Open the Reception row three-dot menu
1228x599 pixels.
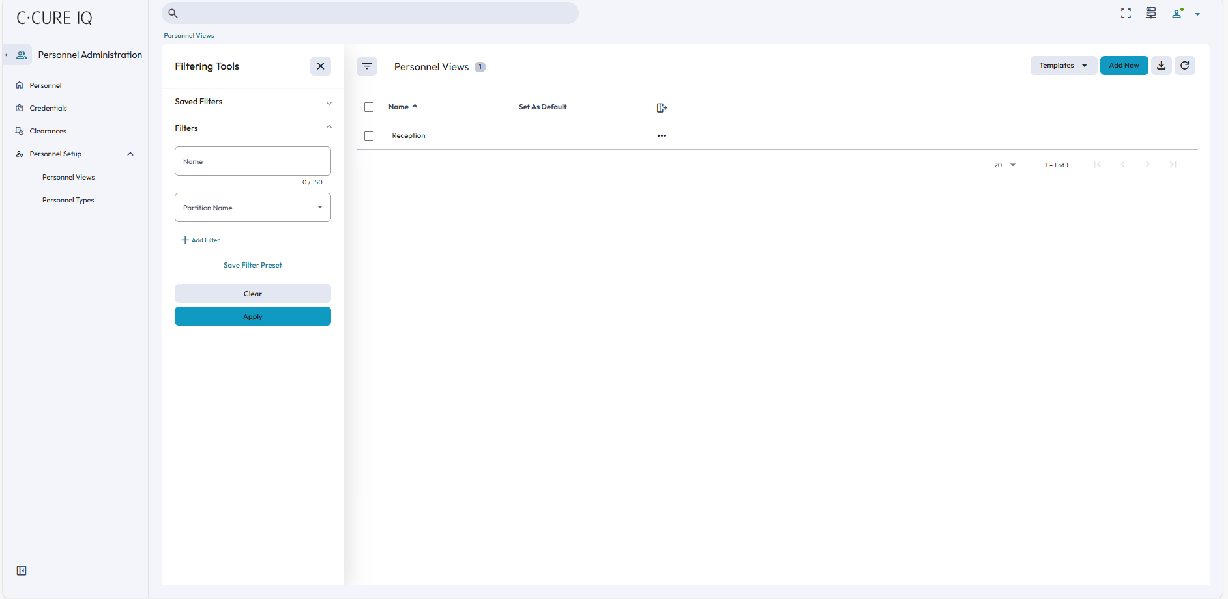(662, 136)
